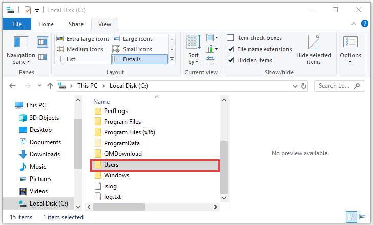Click the Properties quick access icon

pyautogui.click(x=28, y=10)
